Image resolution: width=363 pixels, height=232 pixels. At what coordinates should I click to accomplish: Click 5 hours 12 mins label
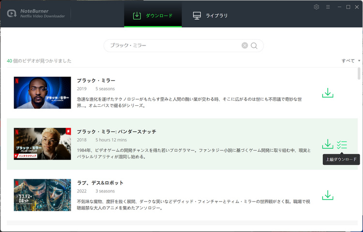pos(111,140)
